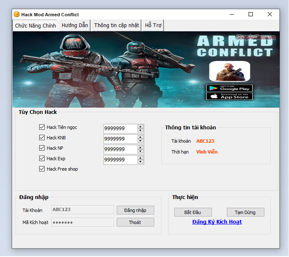Toggle the Hack KNB checkbox
289x257 pixels.
(x=42, y=138)
